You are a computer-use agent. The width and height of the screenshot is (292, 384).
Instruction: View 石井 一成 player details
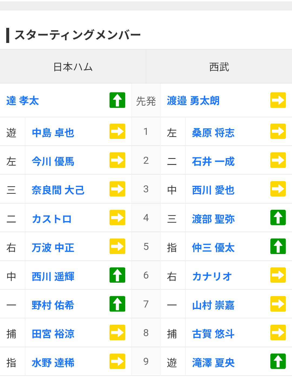(213, 162)
